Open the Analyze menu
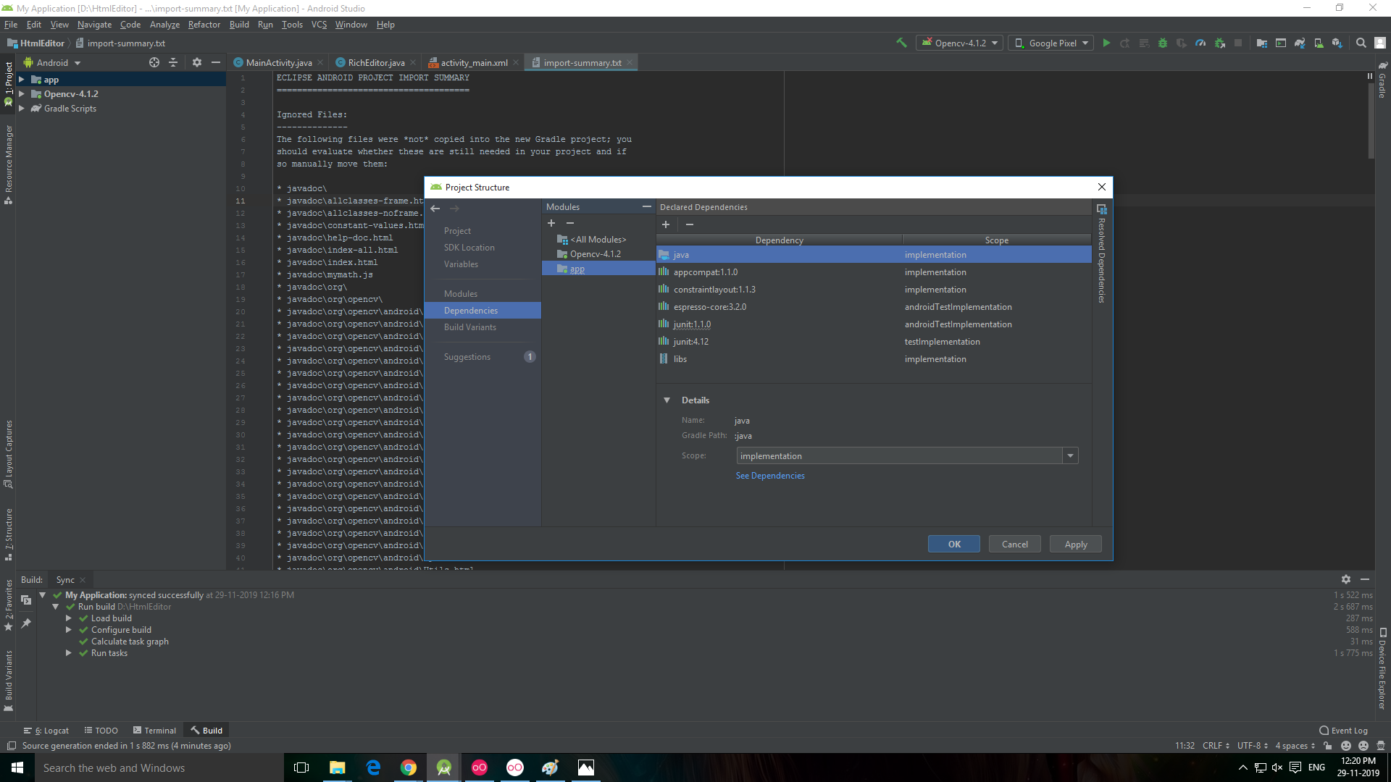 pos(164,24)
